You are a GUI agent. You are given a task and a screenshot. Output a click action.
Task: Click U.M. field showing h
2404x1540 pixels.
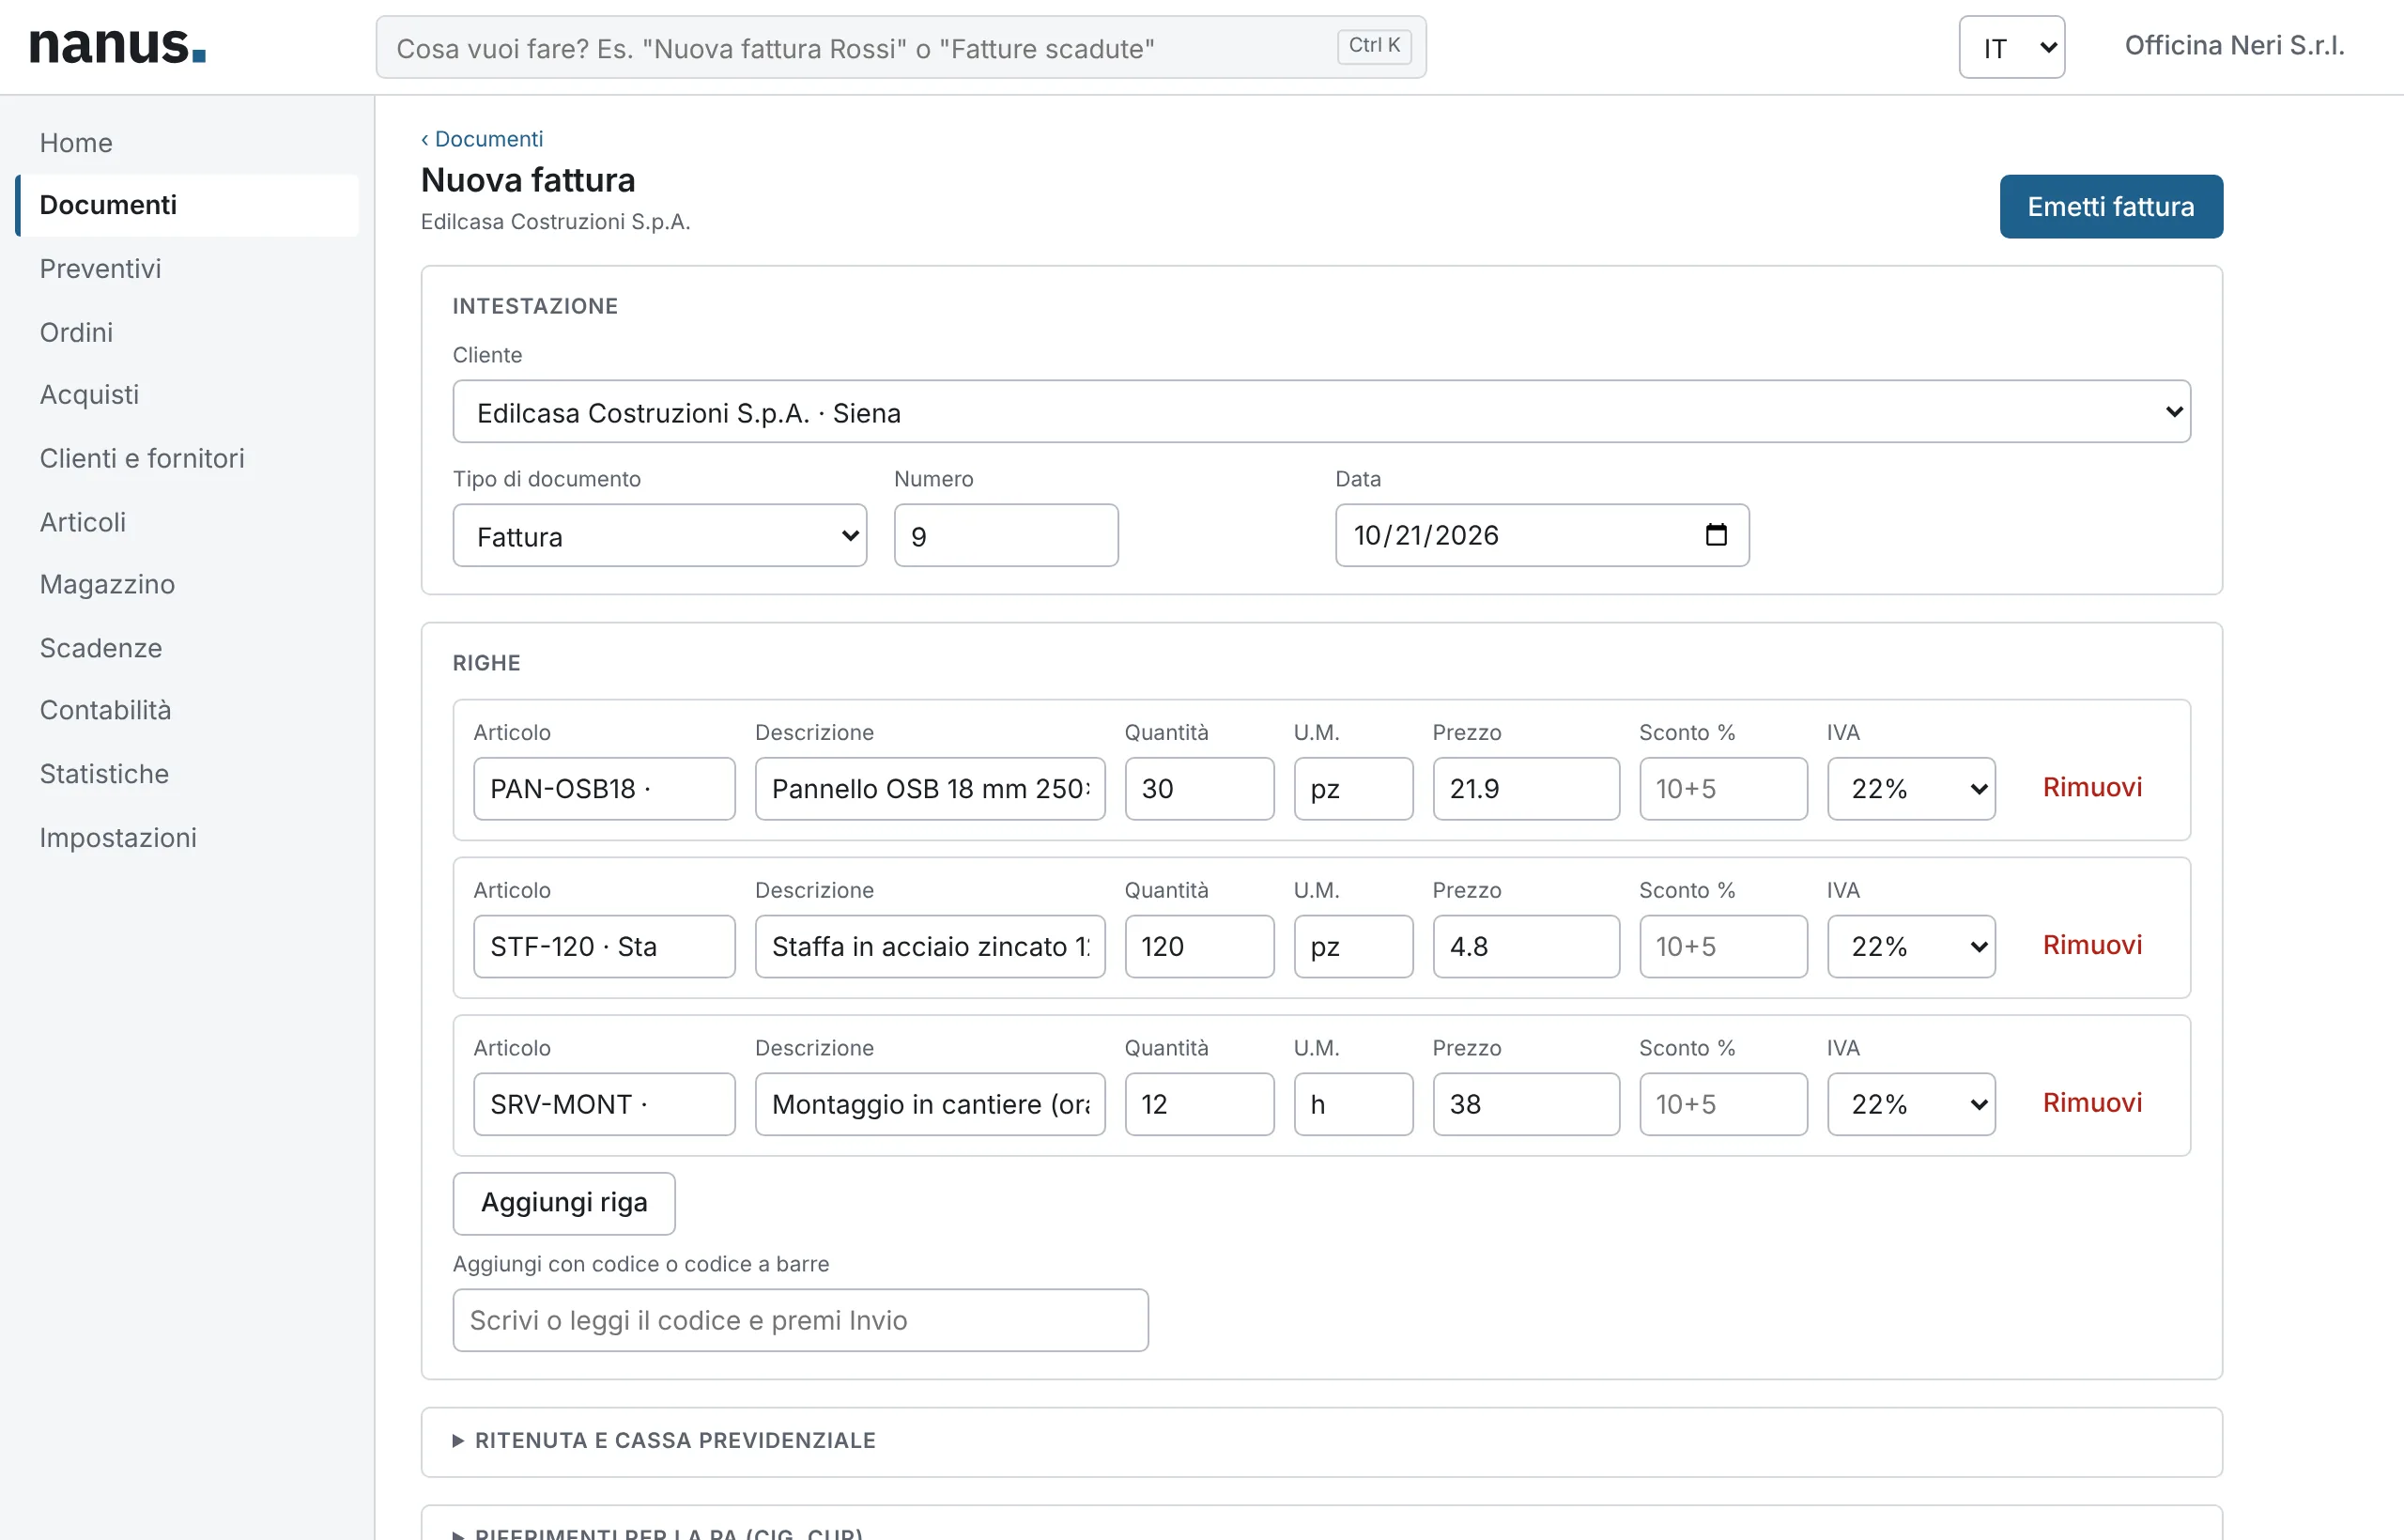point(1353,1105)
